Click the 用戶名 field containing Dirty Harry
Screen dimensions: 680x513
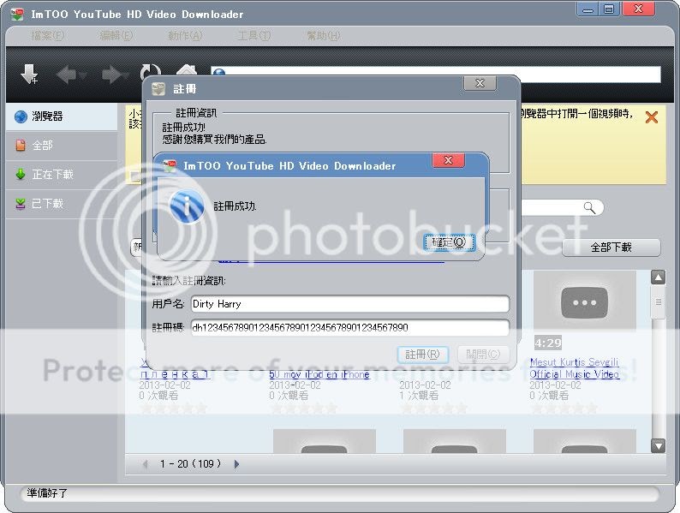click(x=350, y=304)
